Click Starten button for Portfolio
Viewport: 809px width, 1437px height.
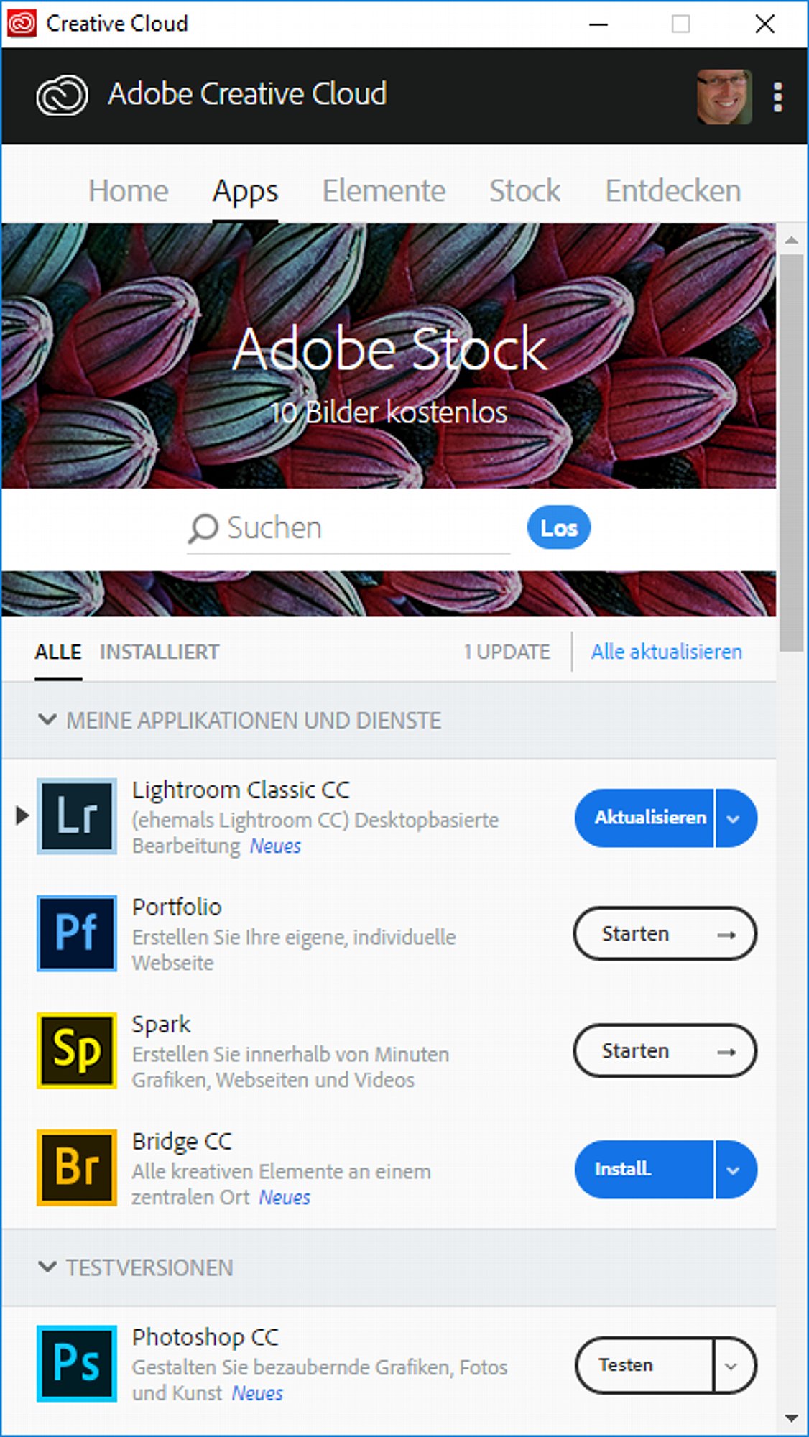(x=665, y=933)
